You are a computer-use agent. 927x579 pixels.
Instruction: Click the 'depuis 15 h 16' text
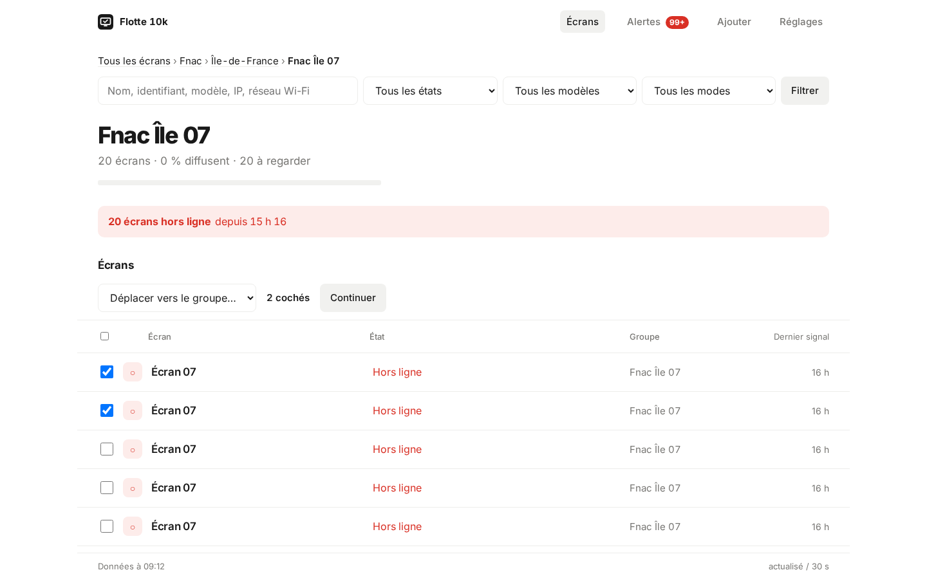pos(250,222)
